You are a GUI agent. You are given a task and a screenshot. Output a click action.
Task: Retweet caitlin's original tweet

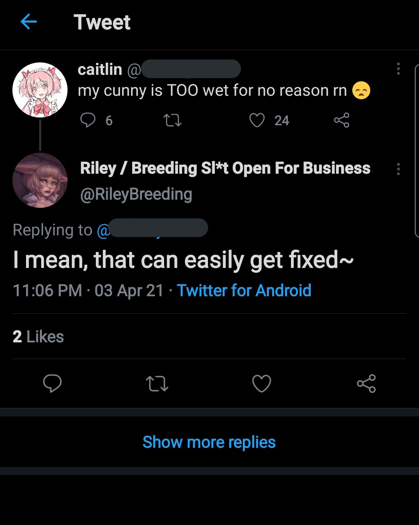click(173, 120)
